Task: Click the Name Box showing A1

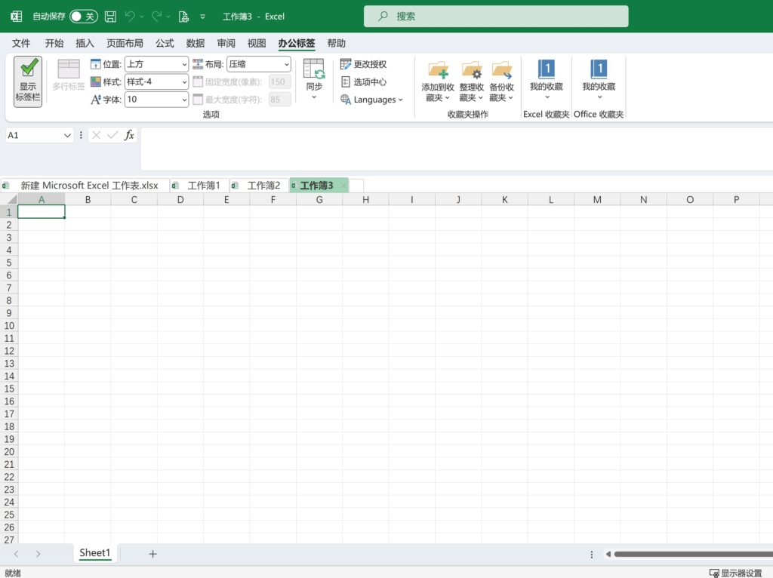Action: click(x=33, y=136)
